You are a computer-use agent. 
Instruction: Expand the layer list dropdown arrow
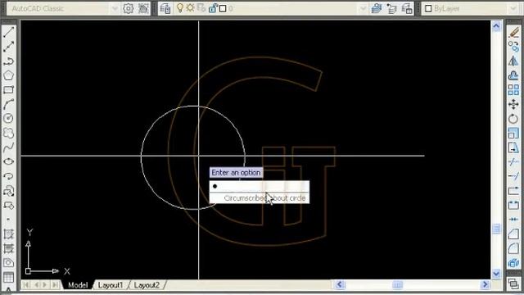pos(363,8)
